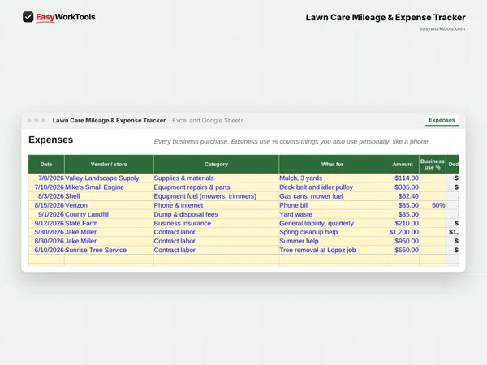Select the What for column header

click(332, 164)
